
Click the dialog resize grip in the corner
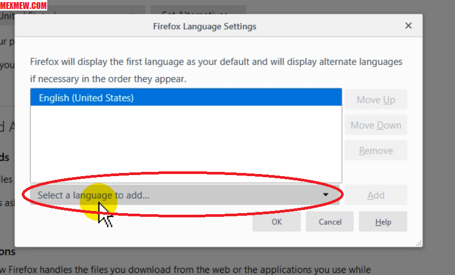pos(419,243)
